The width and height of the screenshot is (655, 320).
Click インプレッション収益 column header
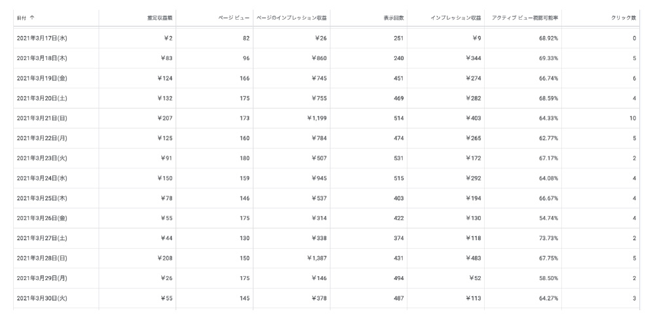click(456, 16)
